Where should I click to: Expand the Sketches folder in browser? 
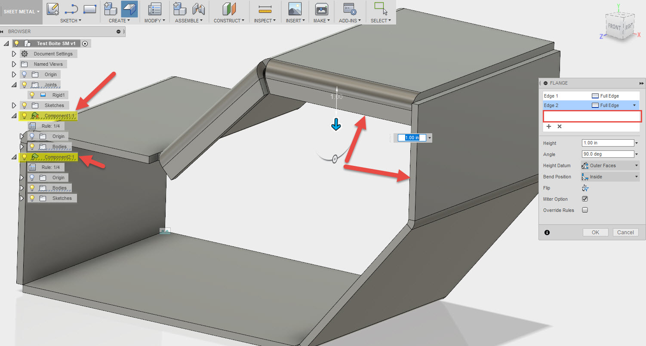coord(14,105)
